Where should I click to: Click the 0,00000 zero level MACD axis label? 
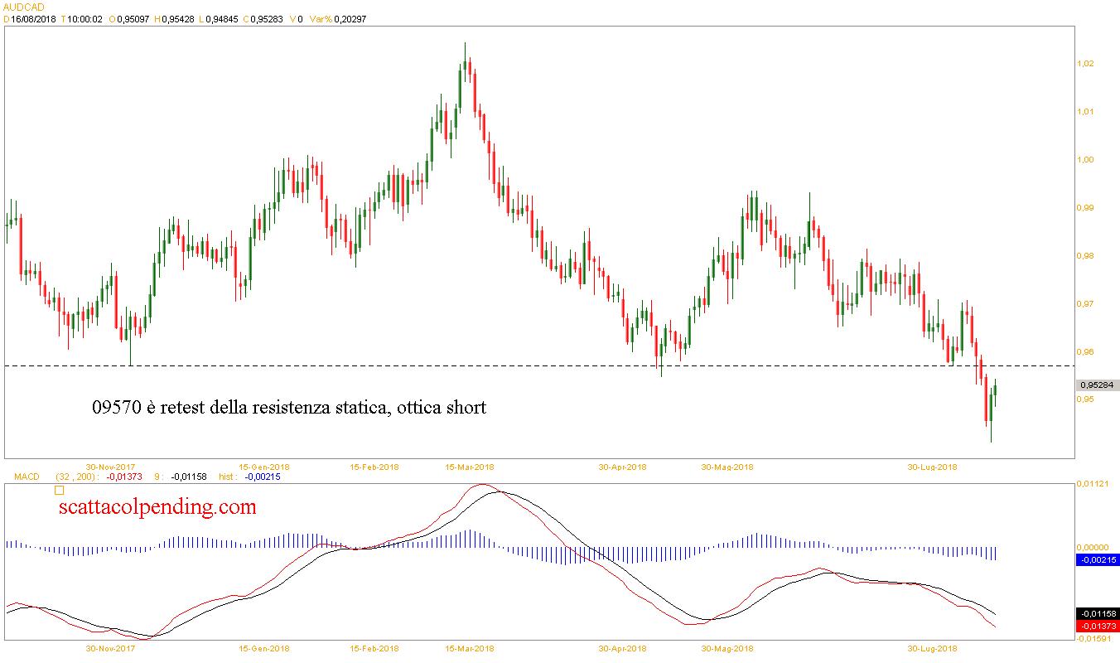tap(1093, 548)
